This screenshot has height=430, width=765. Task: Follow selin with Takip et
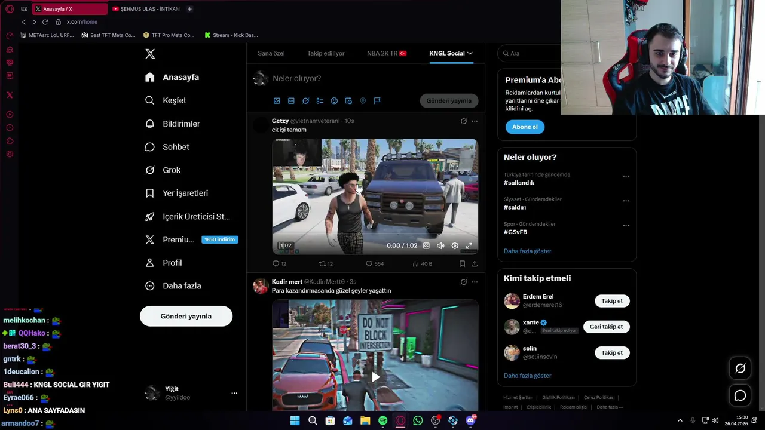tap(612, 352)
